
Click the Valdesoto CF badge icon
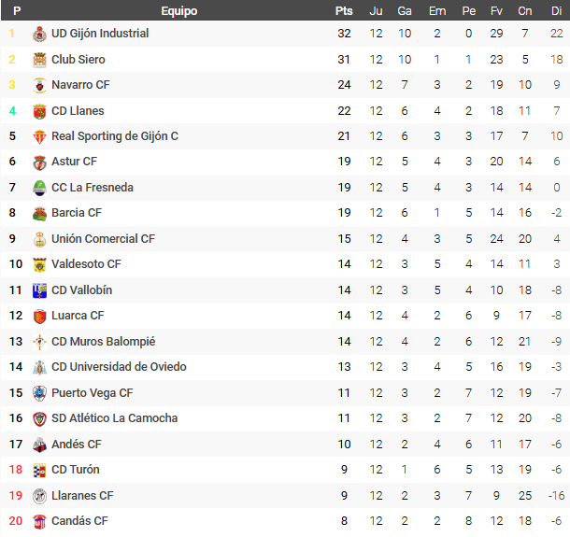(39, 264)
